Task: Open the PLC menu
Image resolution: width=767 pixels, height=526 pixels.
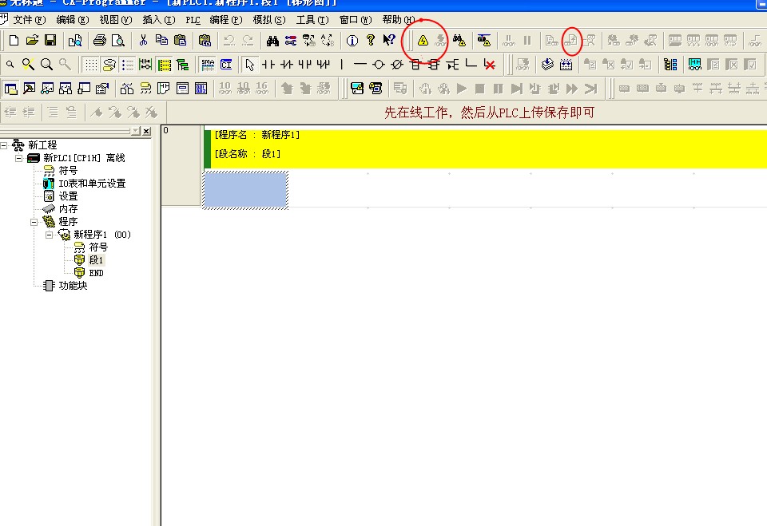Action: coord(193,19)
